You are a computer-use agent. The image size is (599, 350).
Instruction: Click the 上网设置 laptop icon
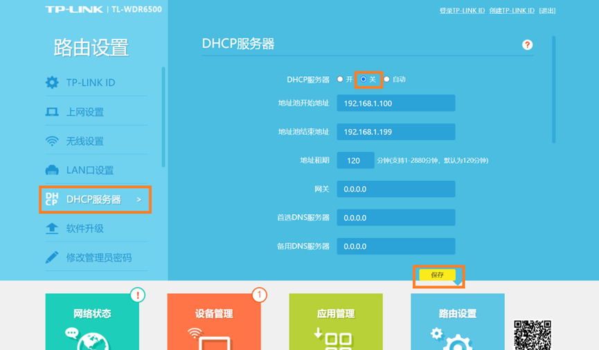click(52, 112)
